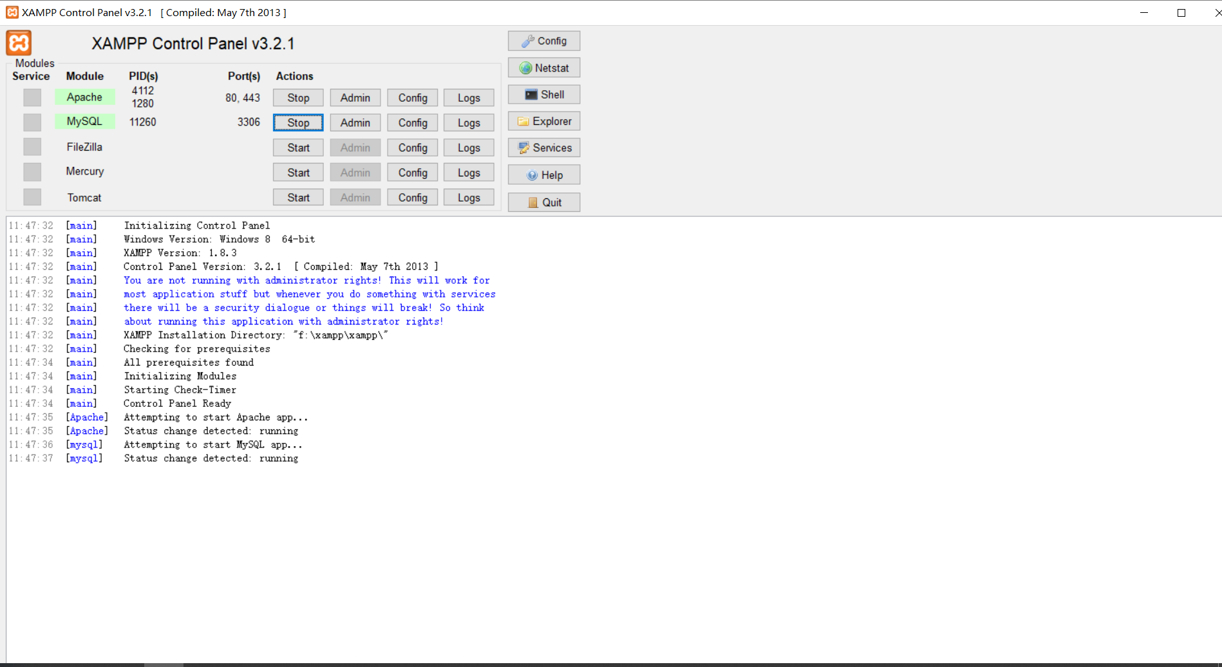The width and height of the screenshot is (1222, 667).
Task: Click MySQL port value 3306
Action: pos(249,122)
